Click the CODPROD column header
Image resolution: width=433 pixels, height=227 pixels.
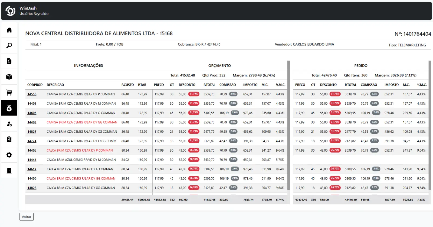click(35, 85)
